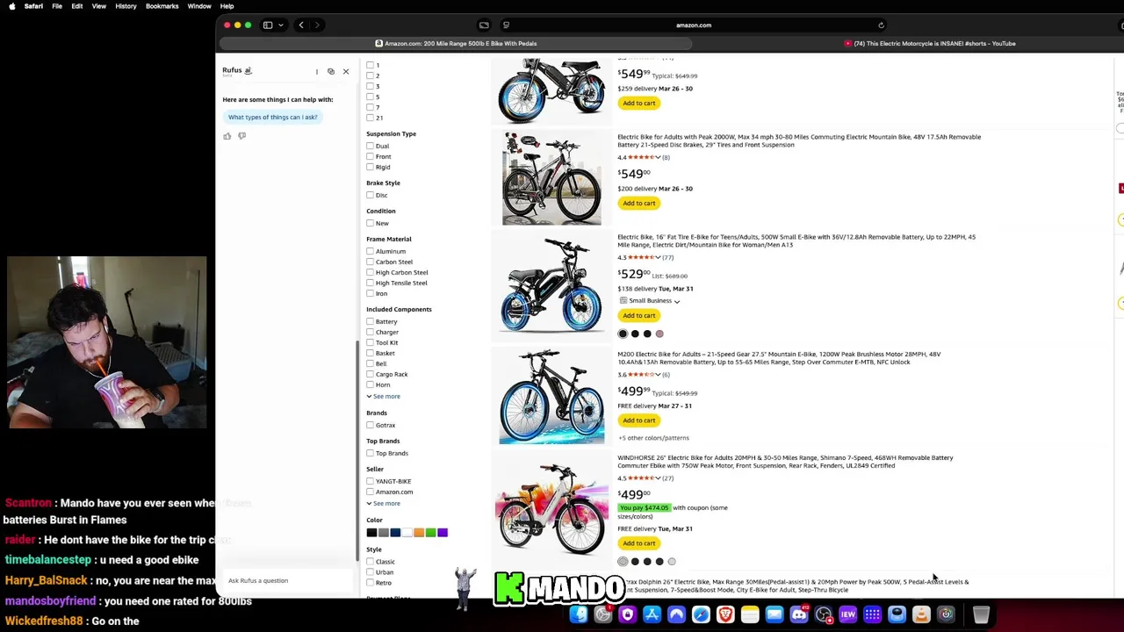This screenshot has width=1124, height=632.
Task: Open the History menu
Action: coord(126,6)
